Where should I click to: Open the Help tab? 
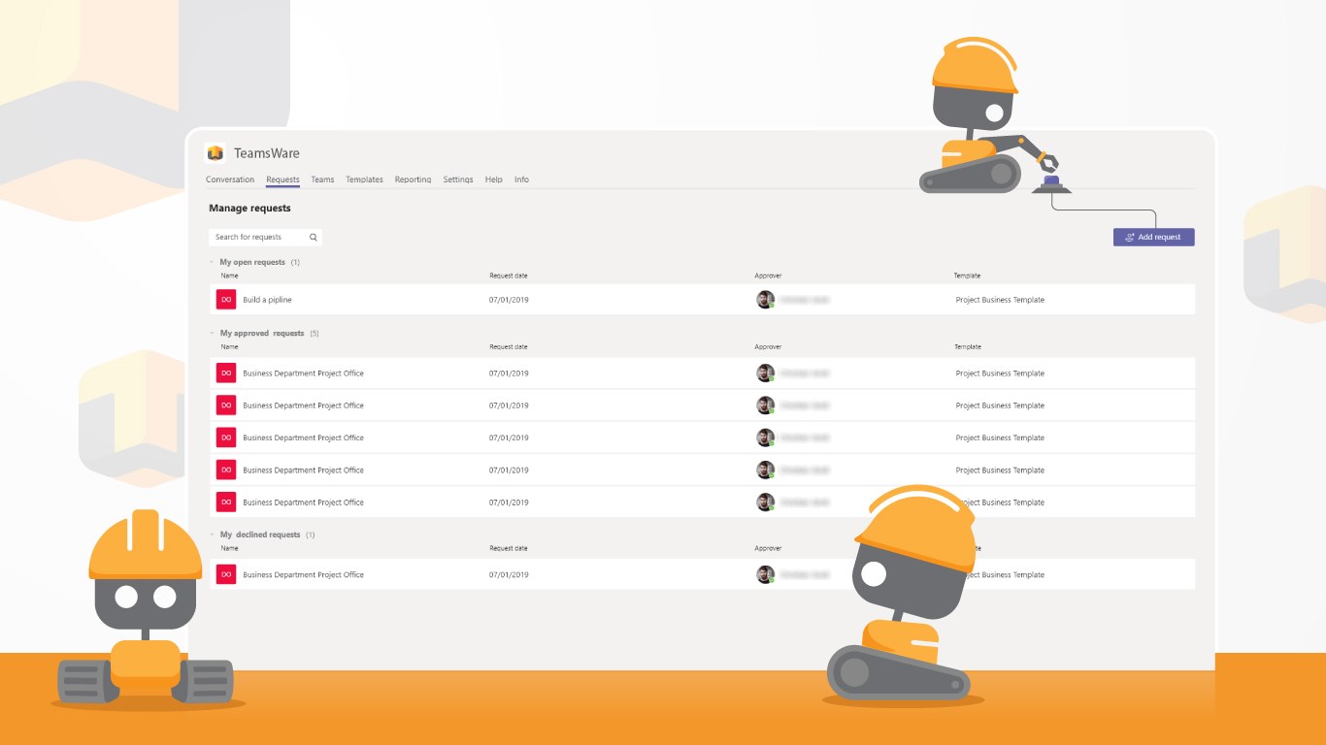tap(494, 179)
